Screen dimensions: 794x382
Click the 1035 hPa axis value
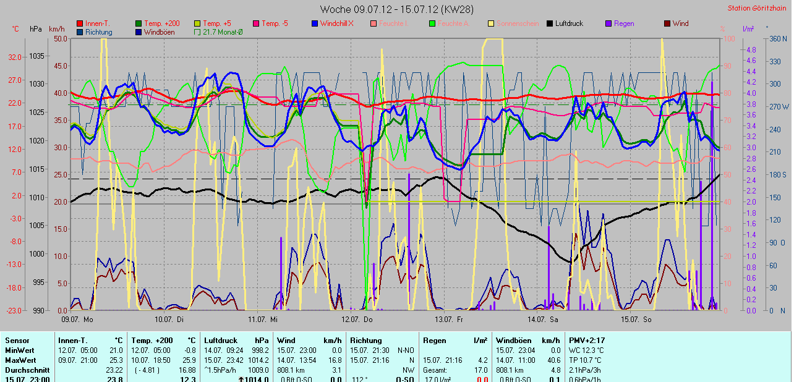click(36, 56)
